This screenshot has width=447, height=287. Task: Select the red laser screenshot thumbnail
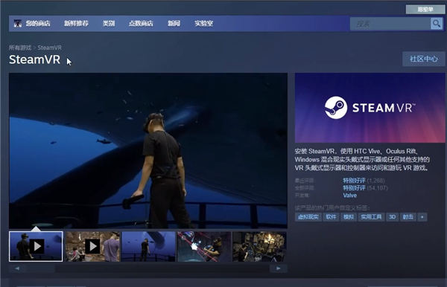click(x=204, y=246)
